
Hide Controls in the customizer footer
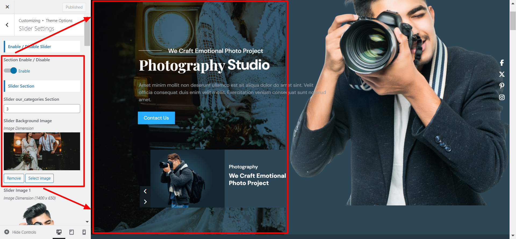tap(20, 232)
